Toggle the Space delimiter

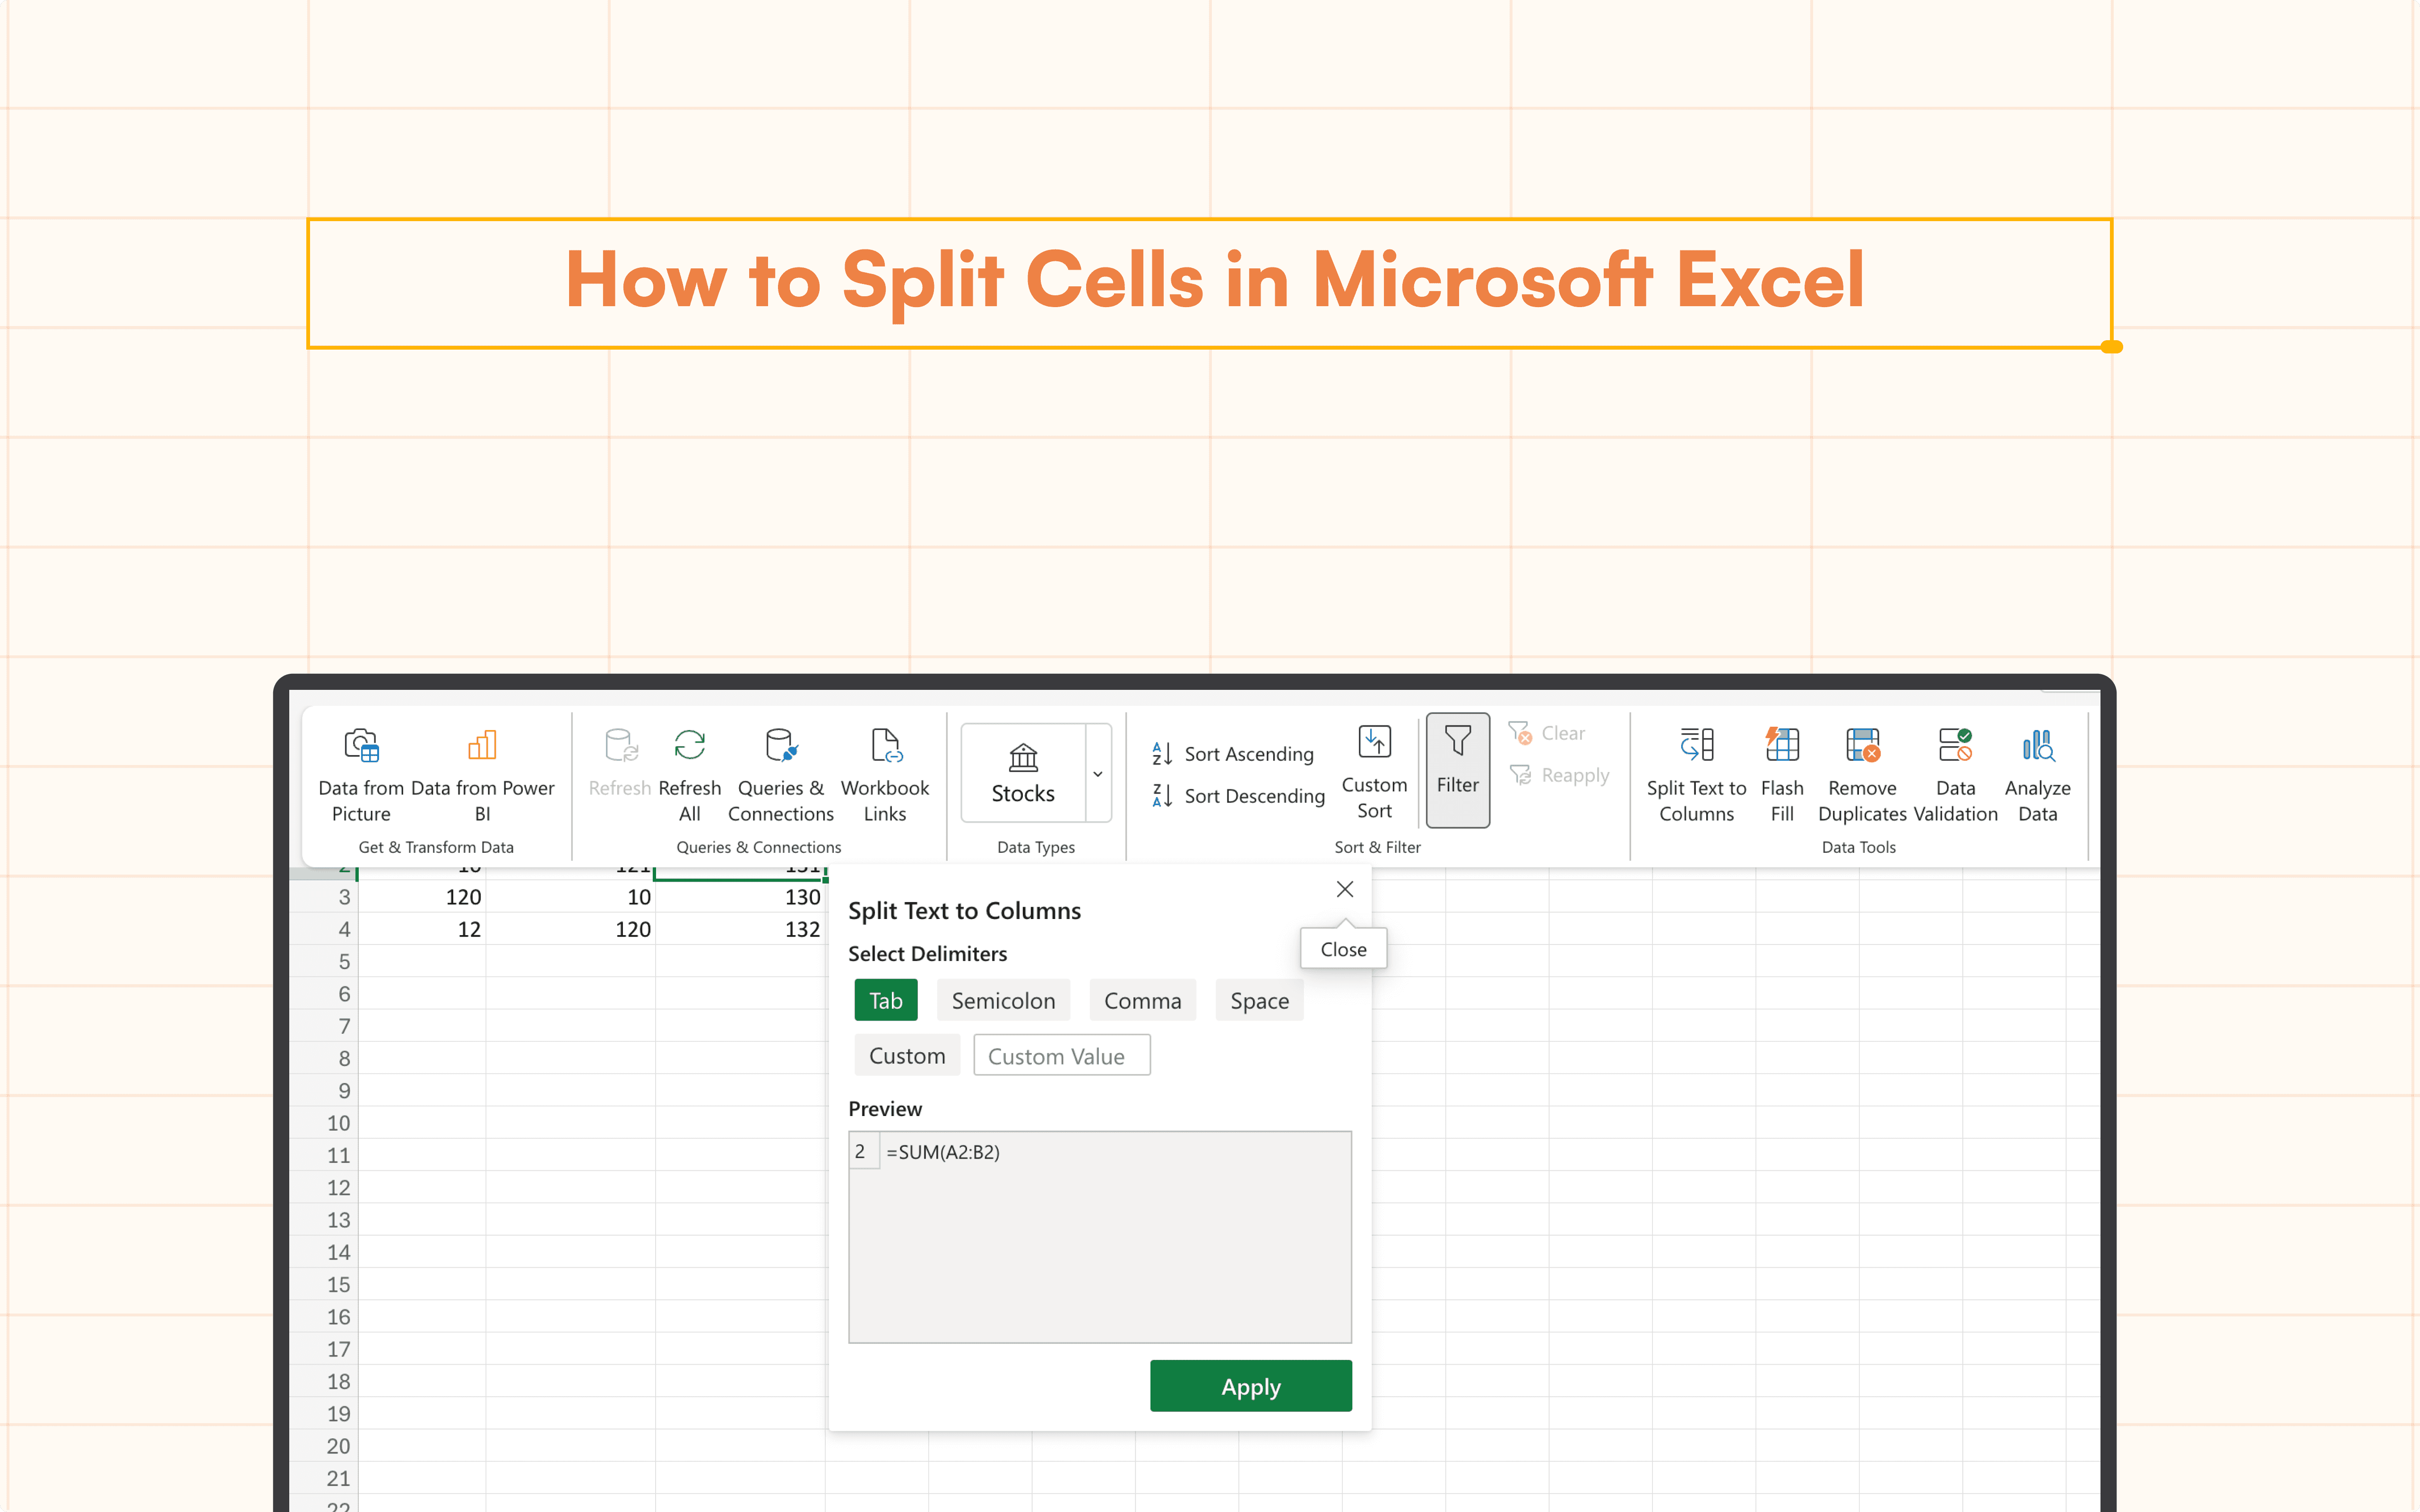click(x=1259, y=1000)
